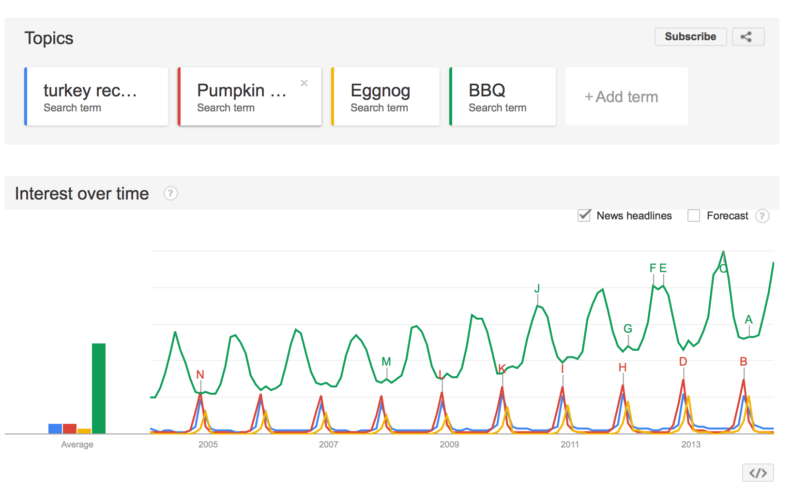Select the BBQ search term card
Viewport: 793px width, 493px height.
[502, 96]
